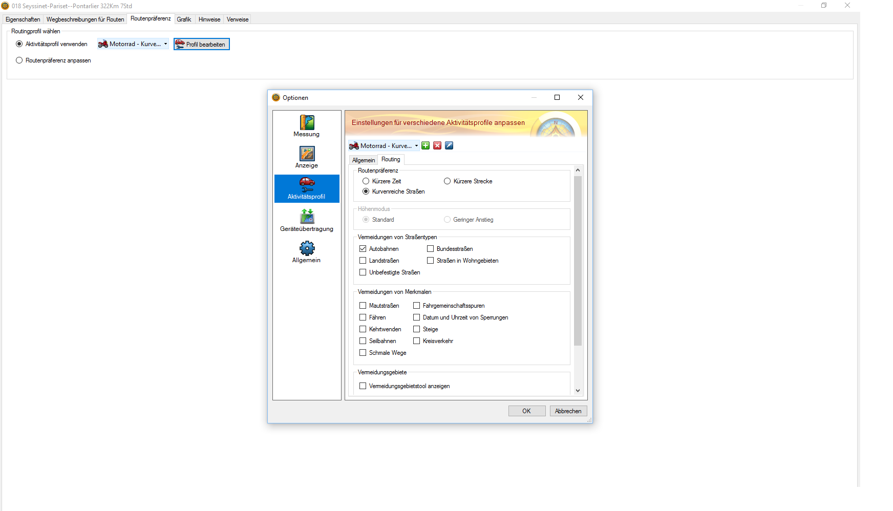Click the blue rename profile icon
The width and height of the screenshot is (893, 511).
point(449,146)
